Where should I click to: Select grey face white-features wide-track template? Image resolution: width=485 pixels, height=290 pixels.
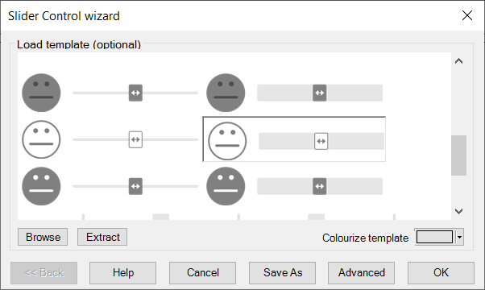(x=295, y=186)
